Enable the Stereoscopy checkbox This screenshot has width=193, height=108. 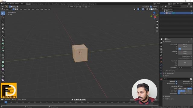coord(166,73)
